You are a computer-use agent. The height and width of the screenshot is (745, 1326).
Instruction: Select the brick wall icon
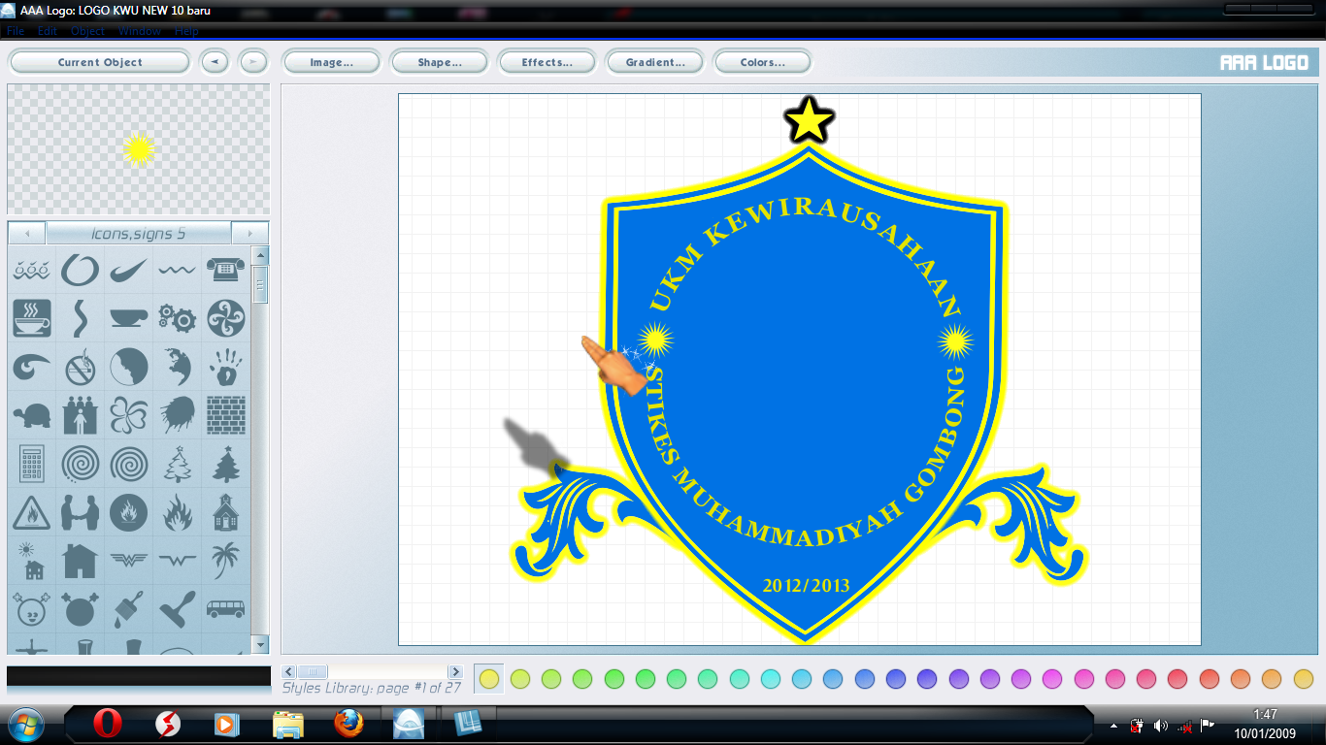[225, 415]
